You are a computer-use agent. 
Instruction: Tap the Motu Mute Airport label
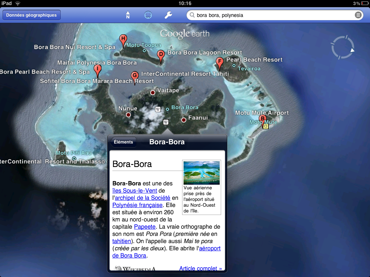[262, 113]
